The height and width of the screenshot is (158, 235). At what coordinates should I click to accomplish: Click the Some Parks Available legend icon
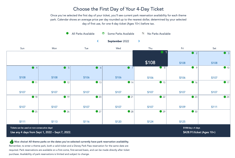pos(103,33)
